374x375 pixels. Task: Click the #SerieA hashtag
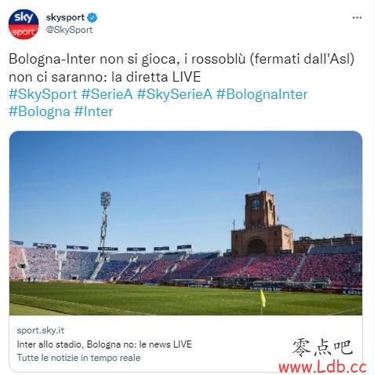click(x=107, y=94)
